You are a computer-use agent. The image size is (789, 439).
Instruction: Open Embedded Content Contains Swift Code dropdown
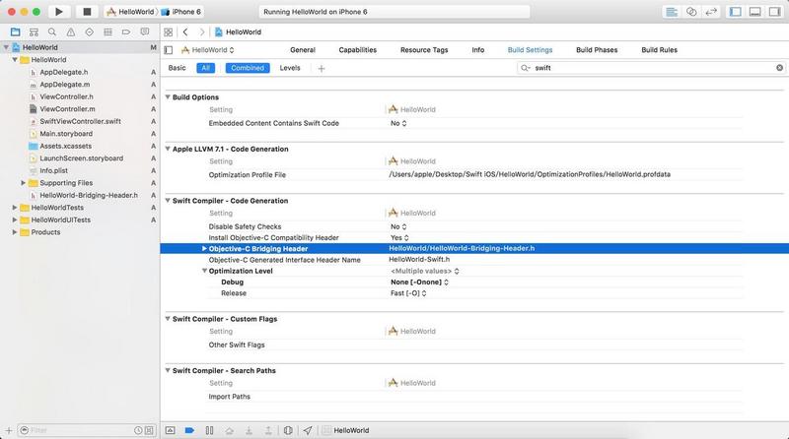coord(398,123)
